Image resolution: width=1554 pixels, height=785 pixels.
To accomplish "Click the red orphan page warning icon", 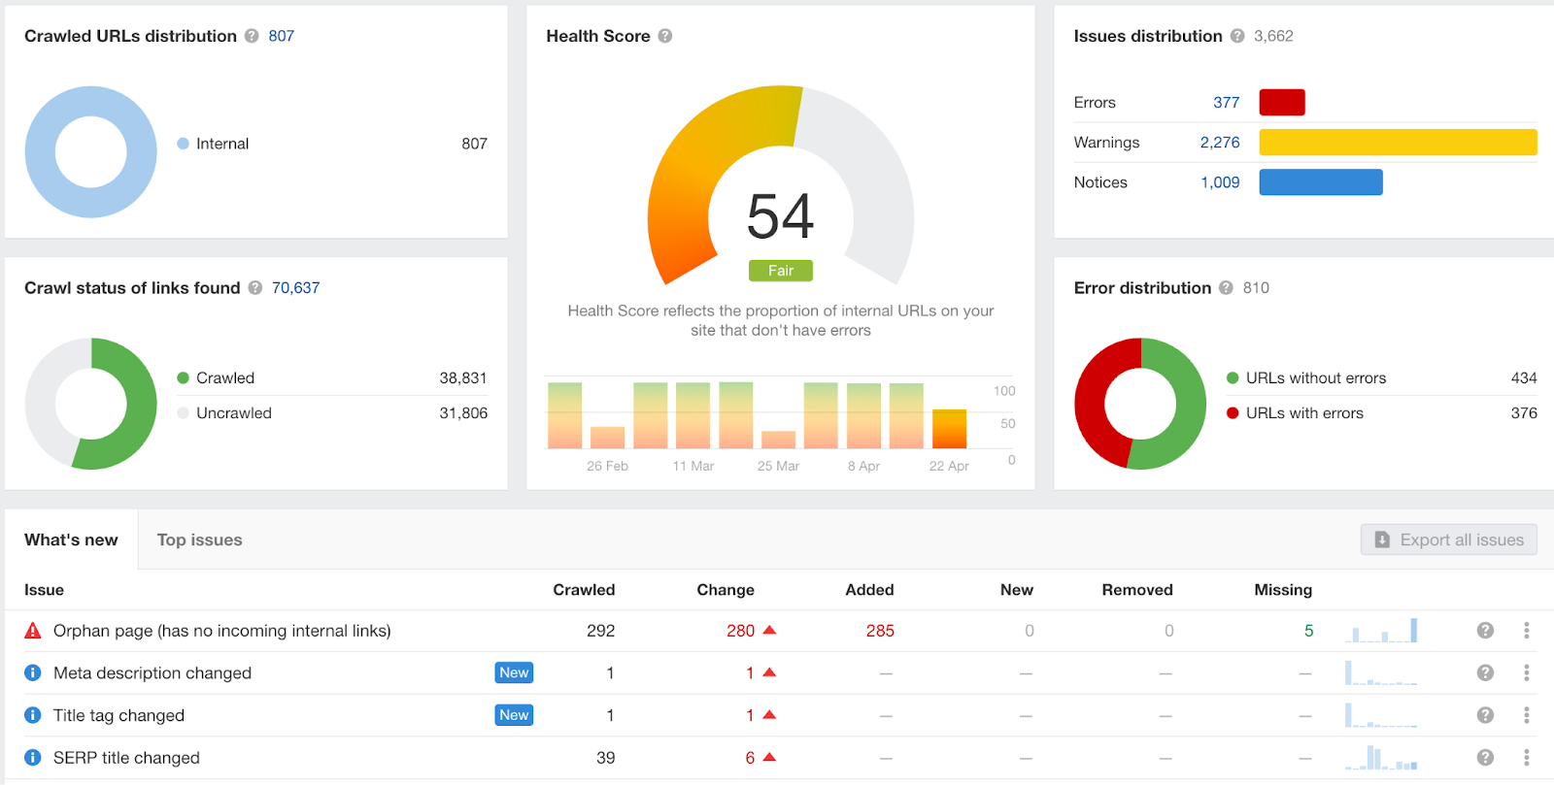I will point(33,631).
